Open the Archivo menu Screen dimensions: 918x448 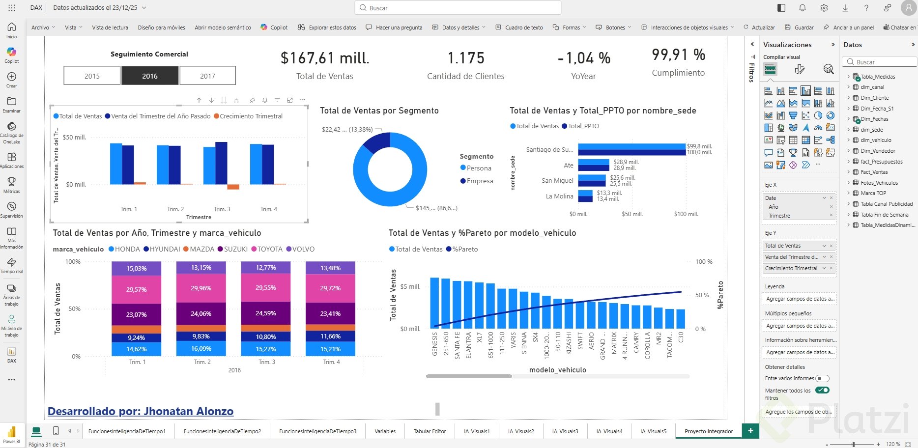(43, 28)
